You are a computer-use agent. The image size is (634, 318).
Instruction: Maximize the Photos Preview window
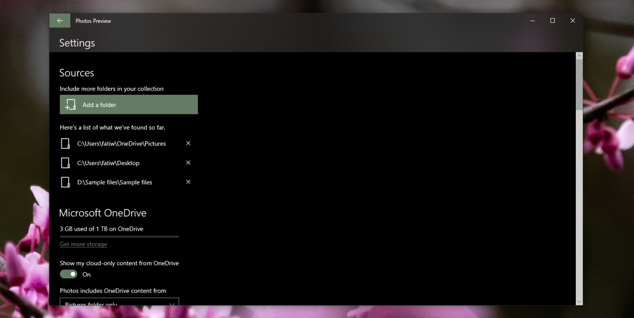(x=553, y=21)
